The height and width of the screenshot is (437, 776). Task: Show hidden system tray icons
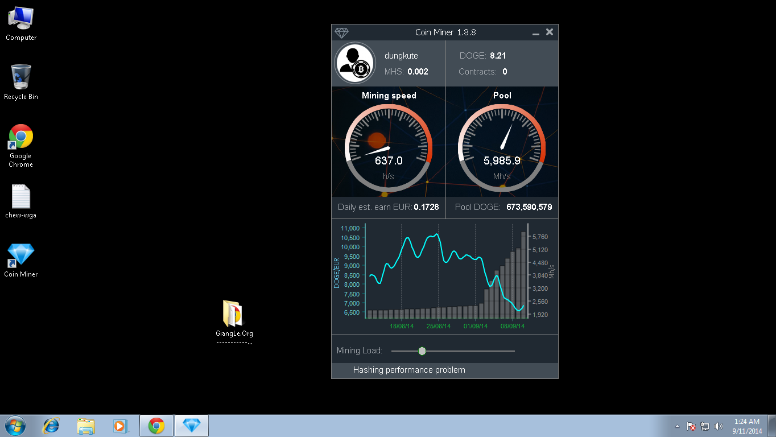(677, 426)
